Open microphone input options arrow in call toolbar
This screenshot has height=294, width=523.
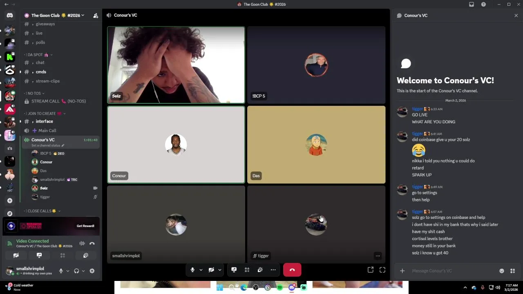tap(201, 270)
